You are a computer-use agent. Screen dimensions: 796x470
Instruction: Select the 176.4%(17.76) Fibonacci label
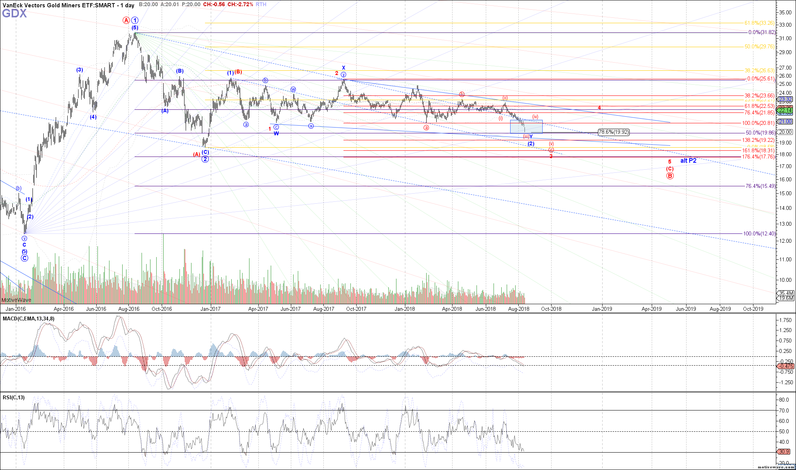tap(759, 157)
